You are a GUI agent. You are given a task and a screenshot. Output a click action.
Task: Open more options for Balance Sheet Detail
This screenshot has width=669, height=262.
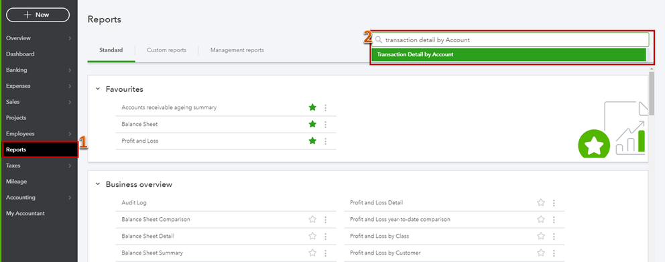tap(326, 237)
